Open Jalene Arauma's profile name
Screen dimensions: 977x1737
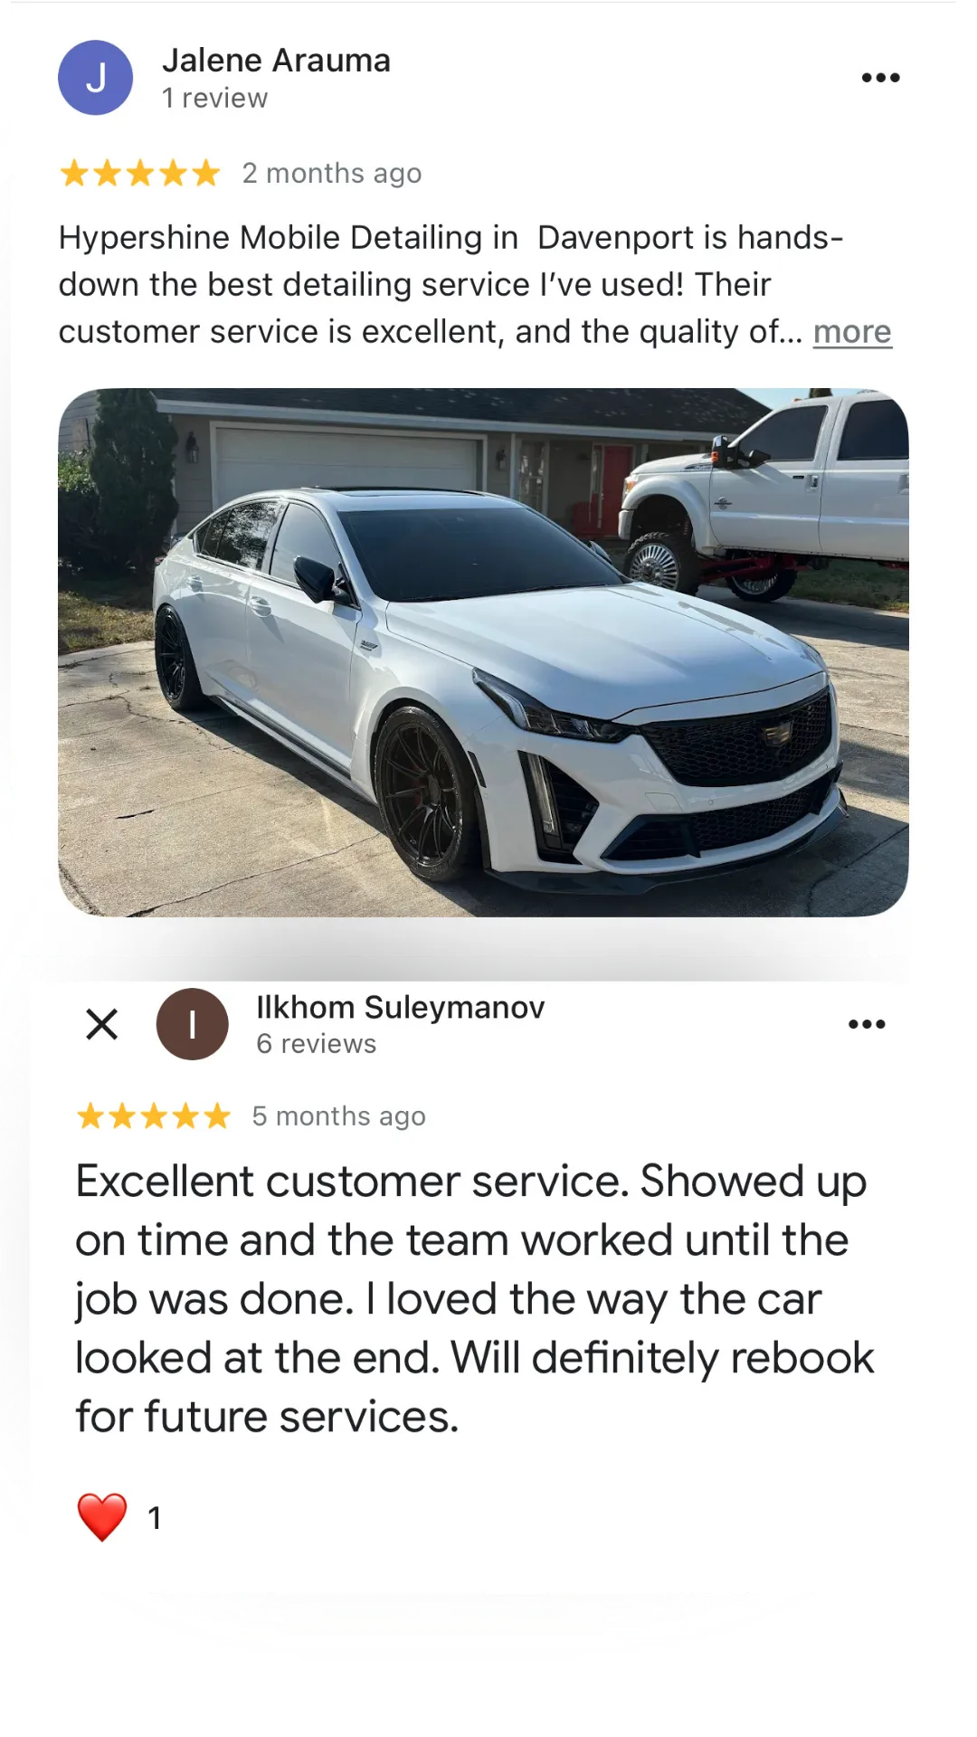[276, 61]
